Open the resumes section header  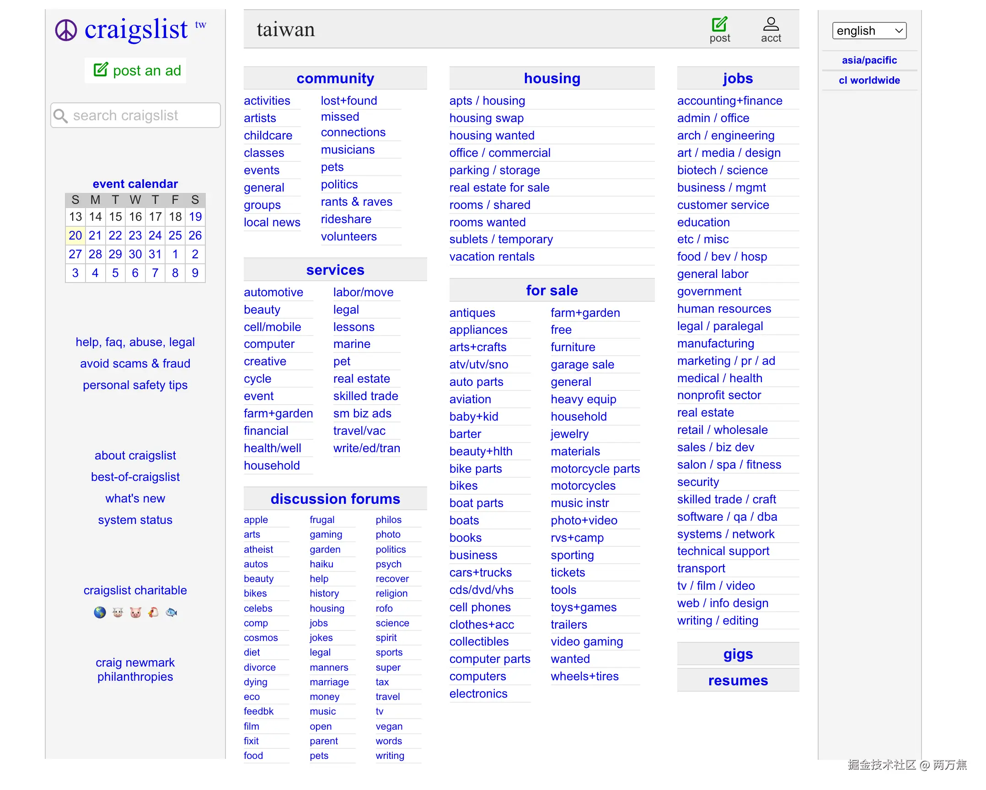737,680
